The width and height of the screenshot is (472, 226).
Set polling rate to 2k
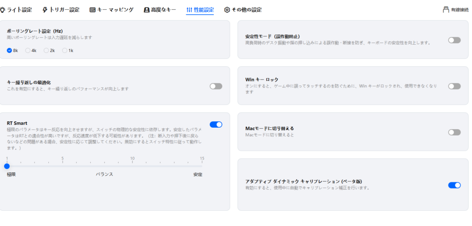pyautogui.click(x=46, y=51)
